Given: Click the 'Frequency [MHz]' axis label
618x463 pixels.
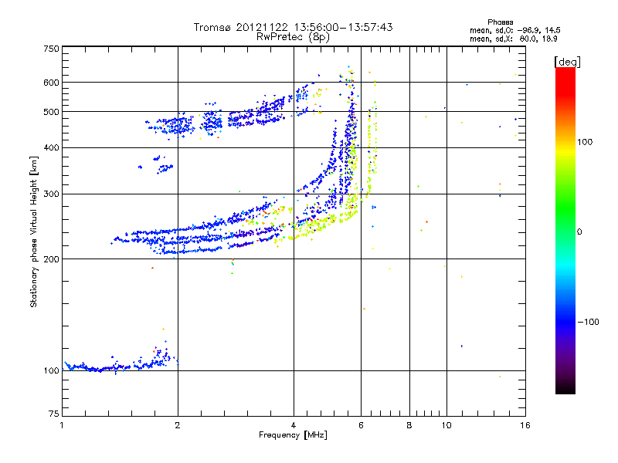Looking at the screenshot, I should tap(293, 435).
